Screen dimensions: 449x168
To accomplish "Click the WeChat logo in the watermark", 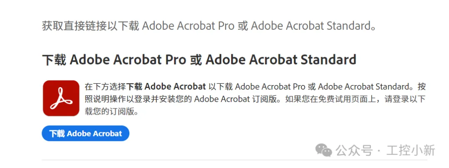I will point(324,149).
